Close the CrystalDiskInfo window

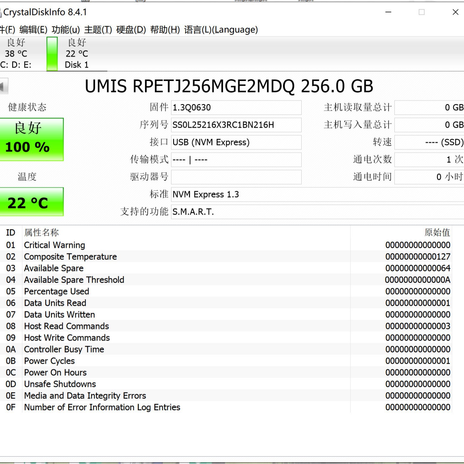pos(455,12)
